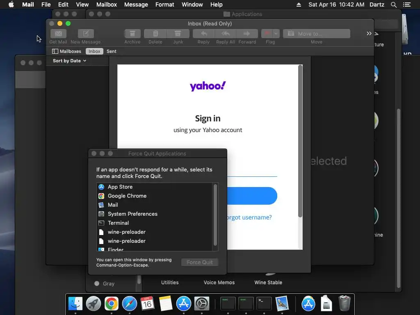
Task: Click the Reply arrow icon
Action: point(203,34)
